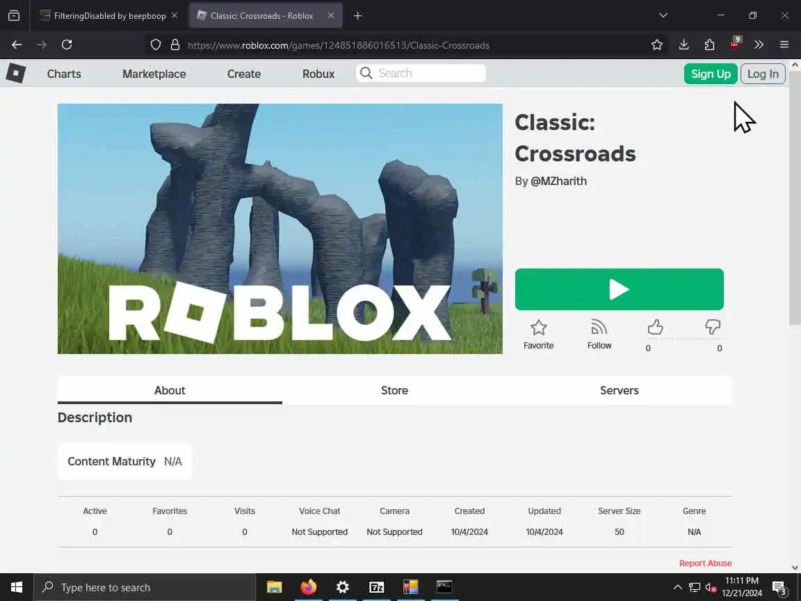Click the scrollbar down arrow
801x601 pixels.
click(x=794, y=568)
